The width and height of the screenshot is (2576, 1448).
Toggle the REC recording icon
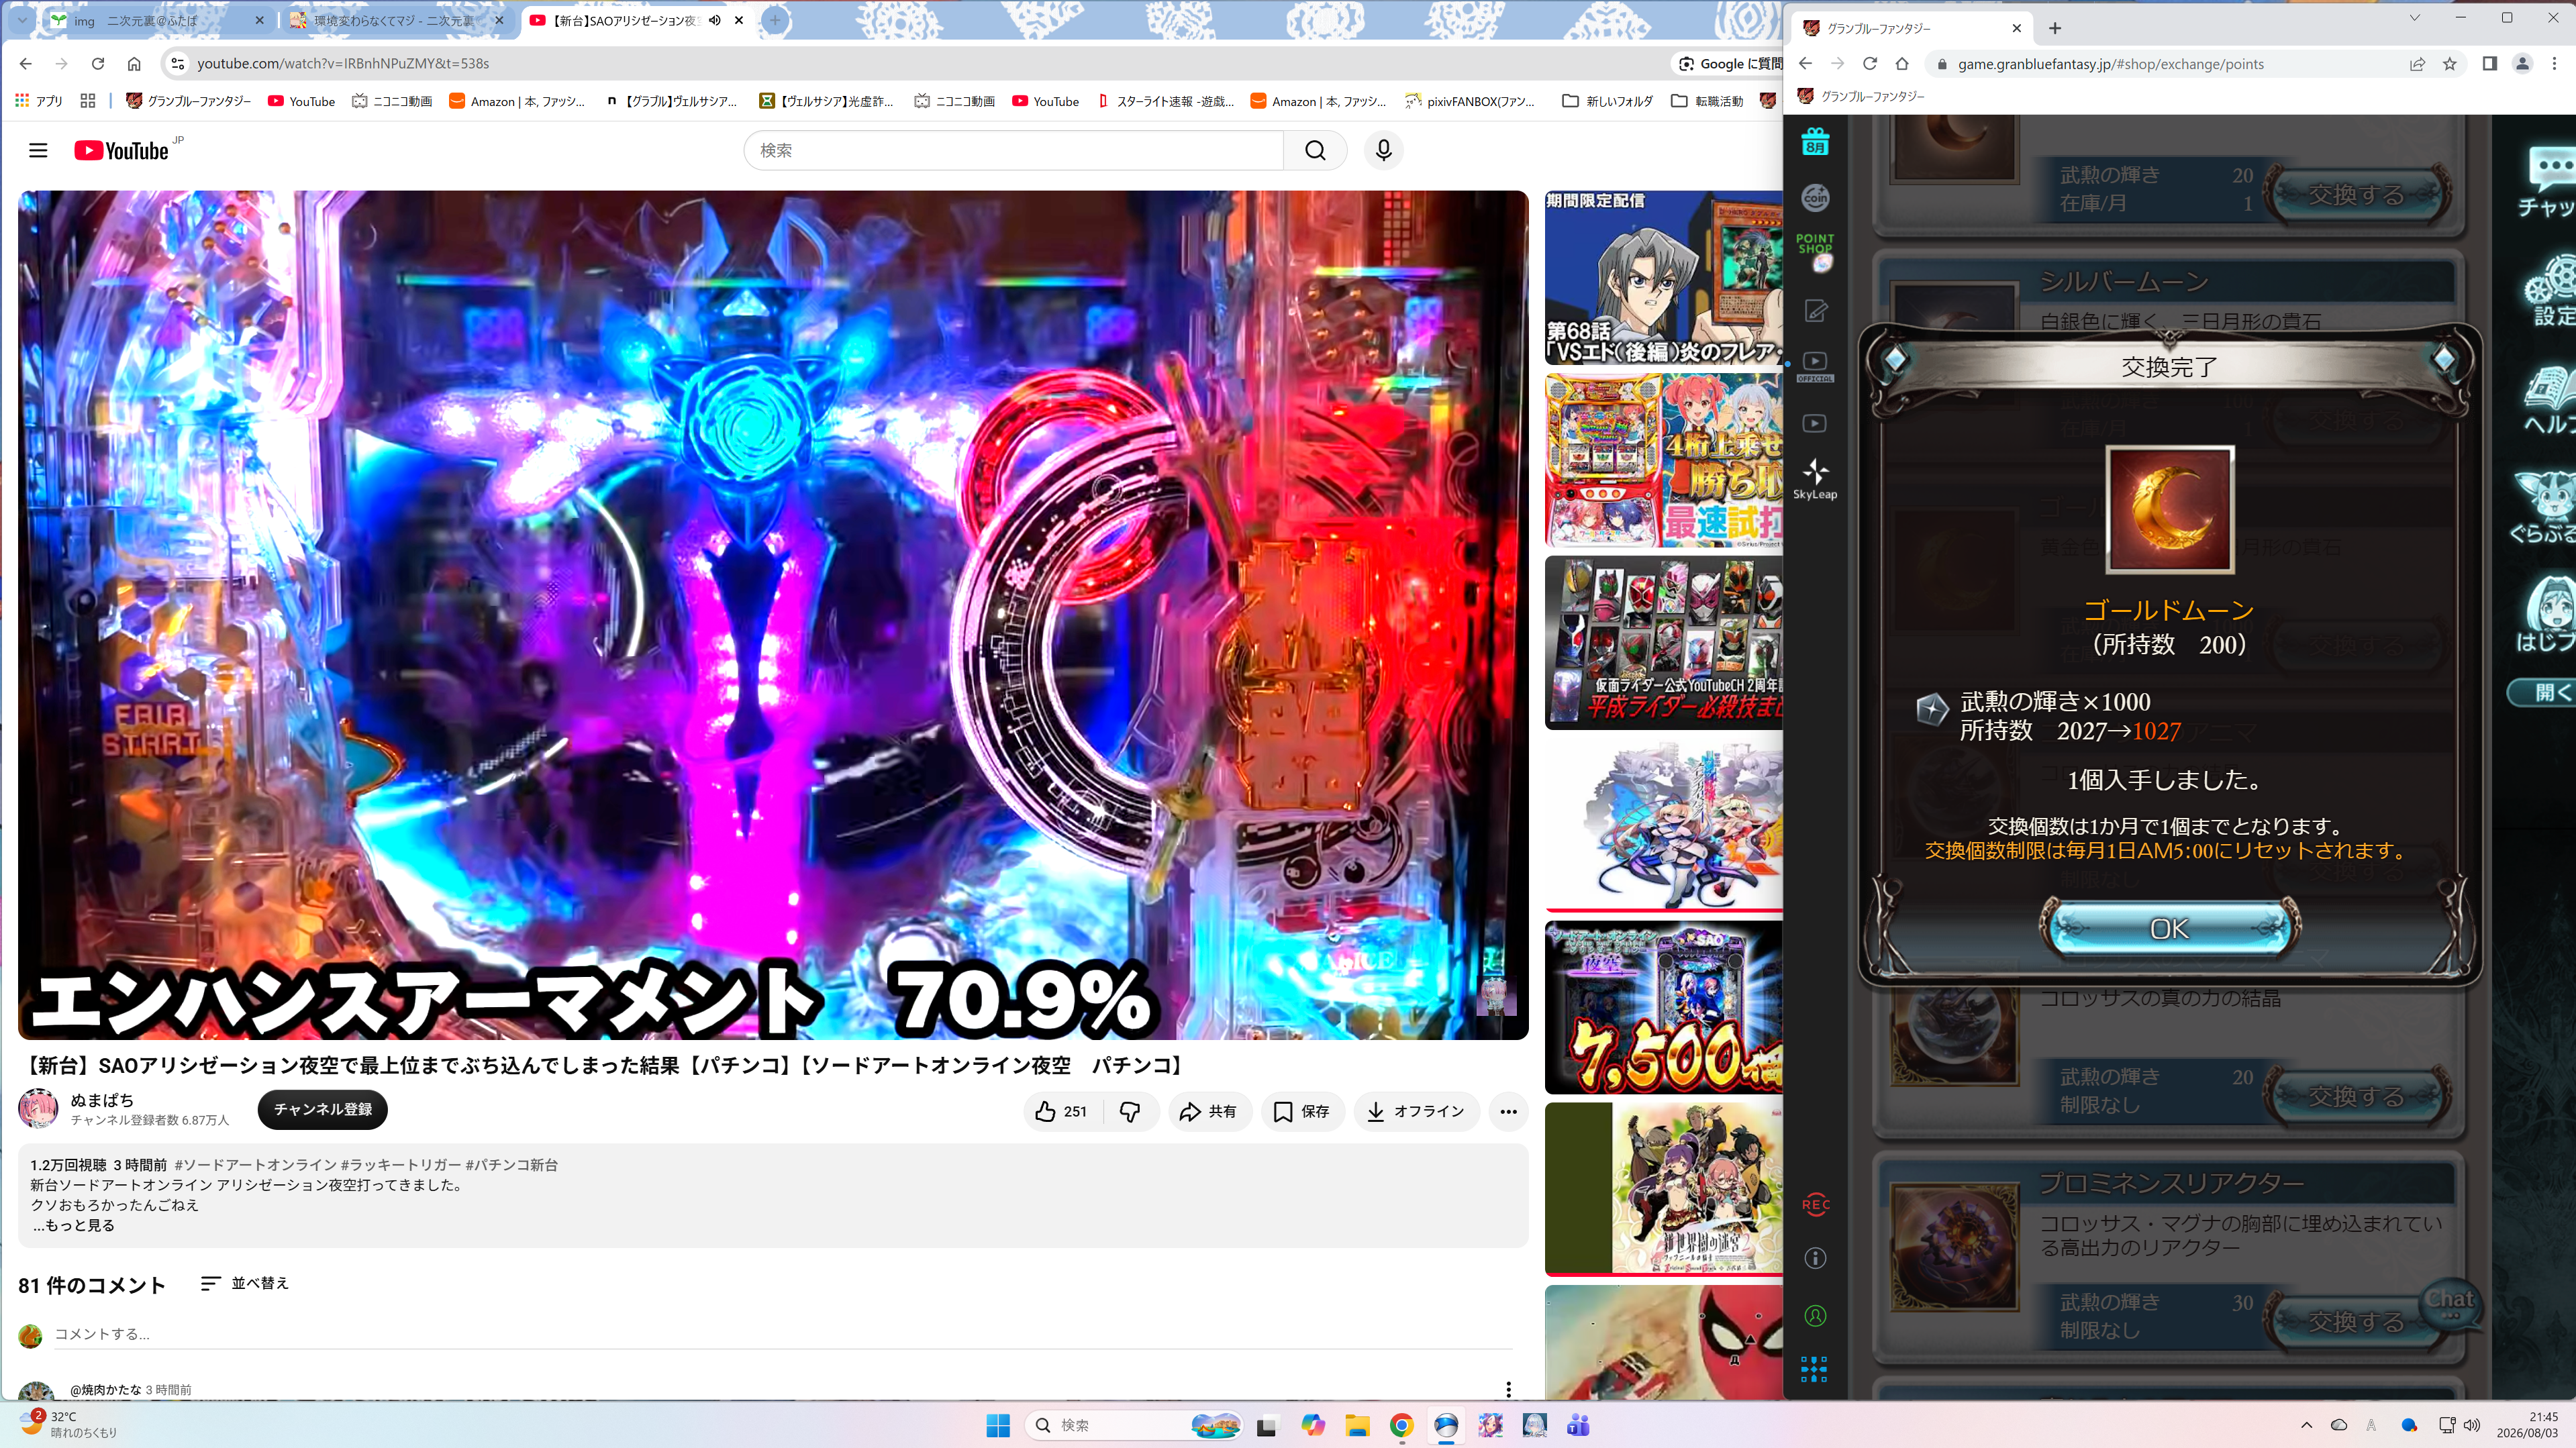pyautogui.click(x=1815, y=1204)
